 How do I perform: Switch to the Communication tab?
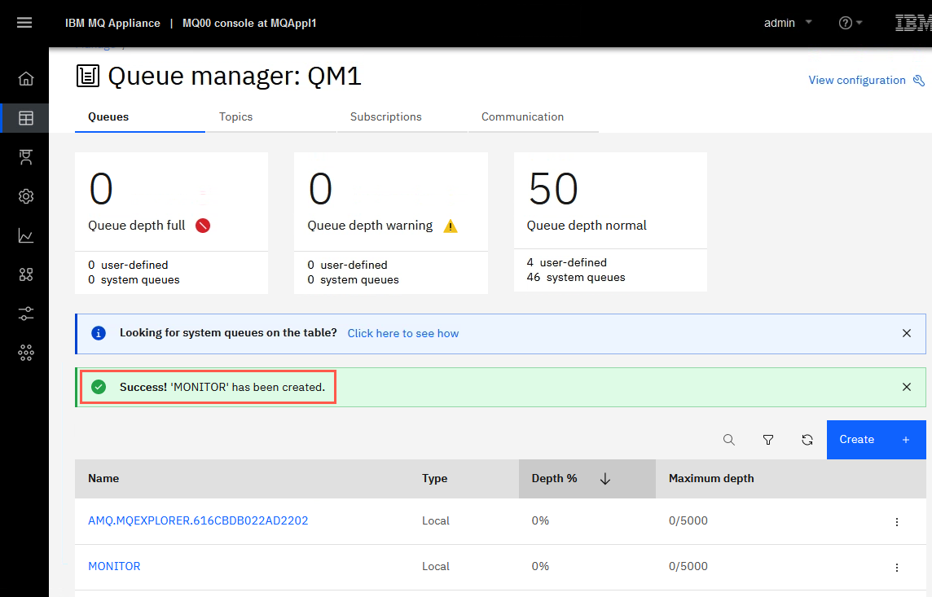(533, 117)
